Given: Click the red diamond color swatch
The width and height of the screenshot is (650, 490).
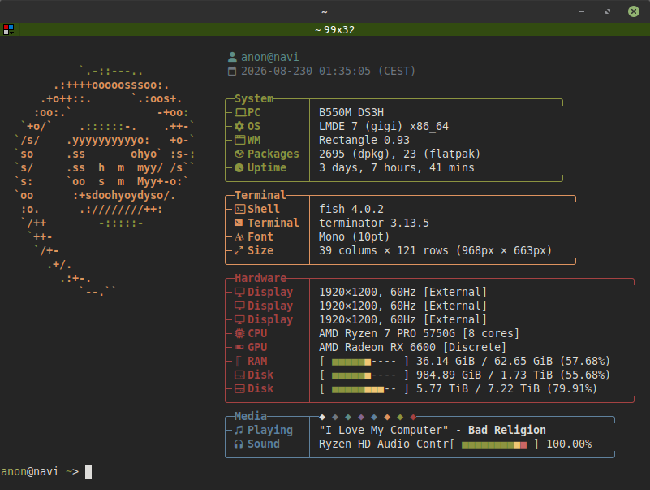Looking at the screenshot, I should (x=413, y=417).
